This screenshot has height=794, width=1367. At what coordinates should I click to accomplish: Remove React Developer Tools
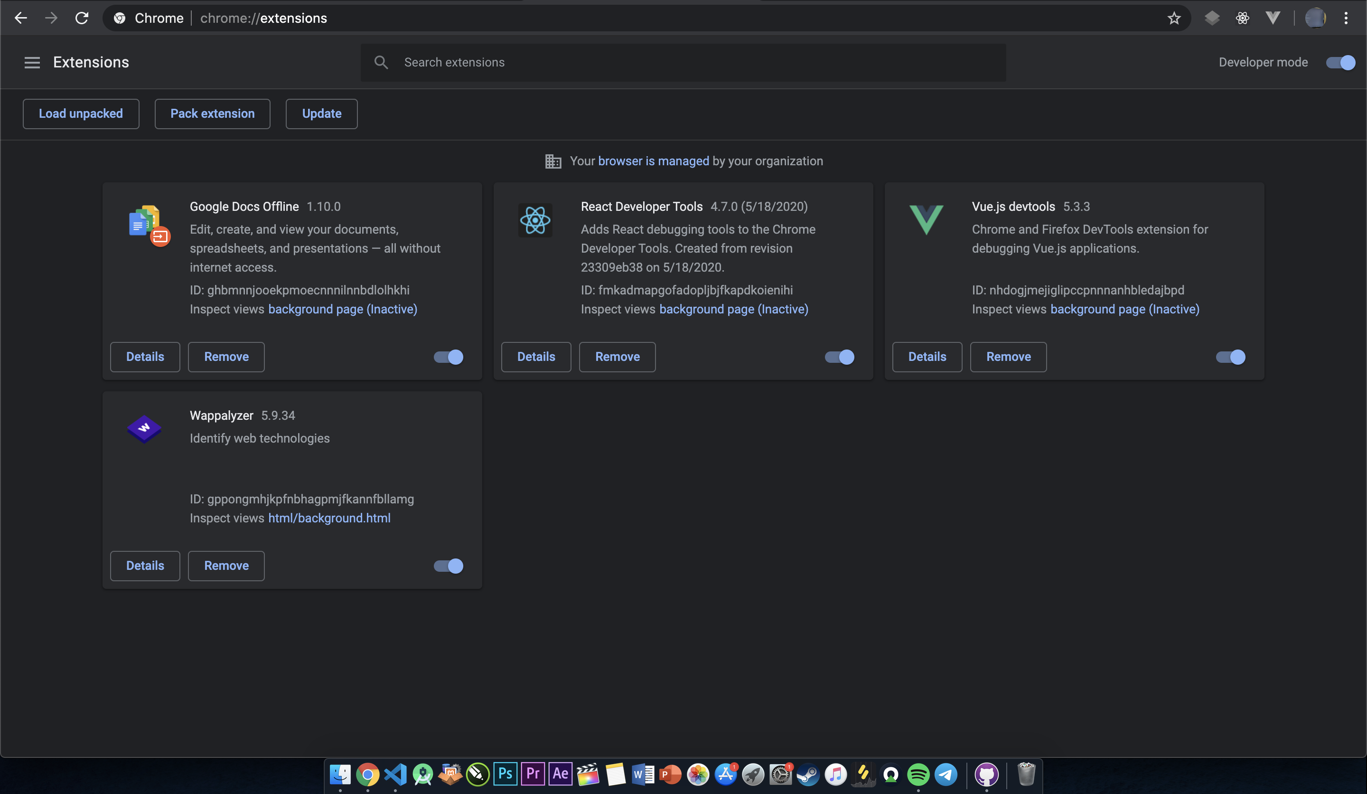coord(618,357)
